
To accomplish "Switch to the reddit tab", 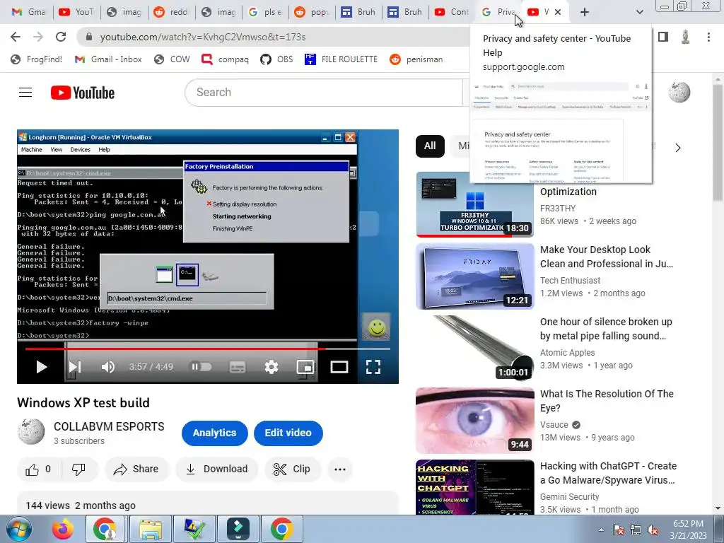I will (x=171, y=12).
